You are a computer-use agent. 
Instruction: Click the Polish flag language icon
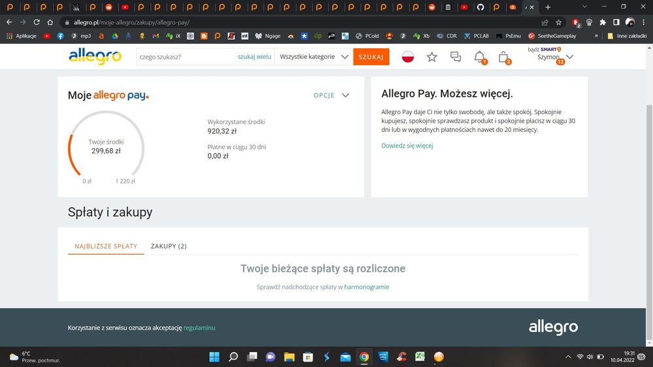408,57
